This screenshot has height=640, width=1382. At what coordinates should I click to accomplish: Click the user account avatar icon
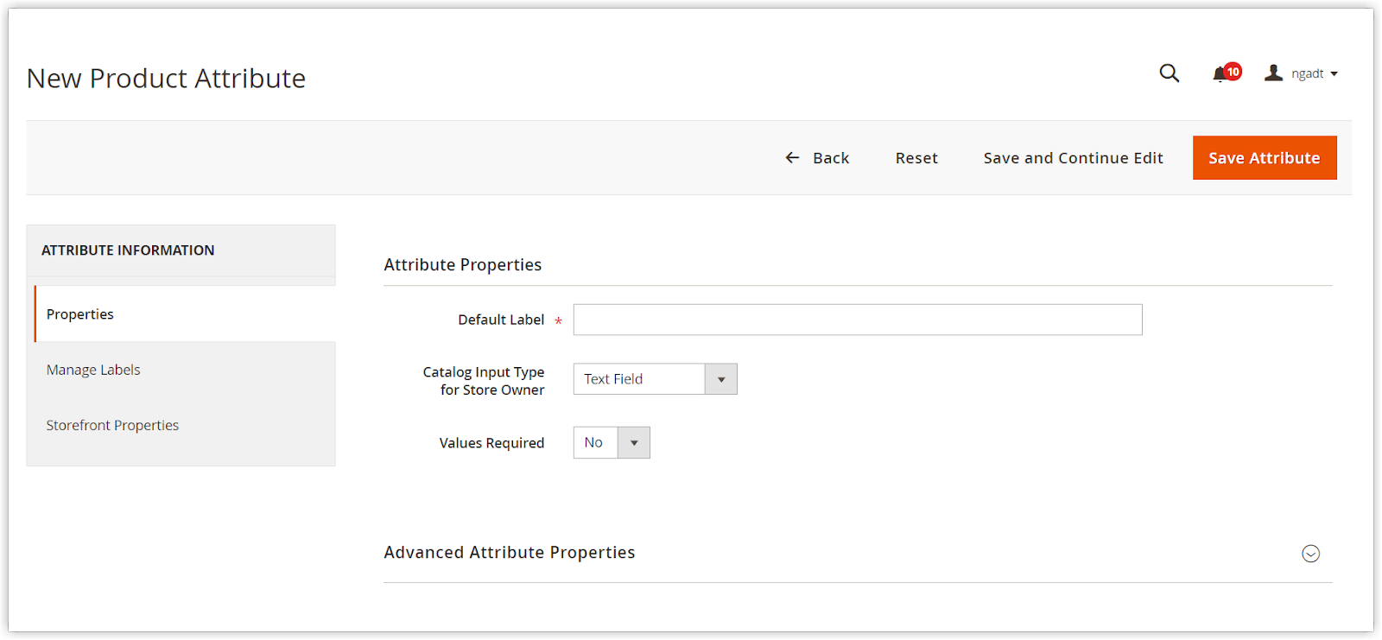click(1273, 73)
